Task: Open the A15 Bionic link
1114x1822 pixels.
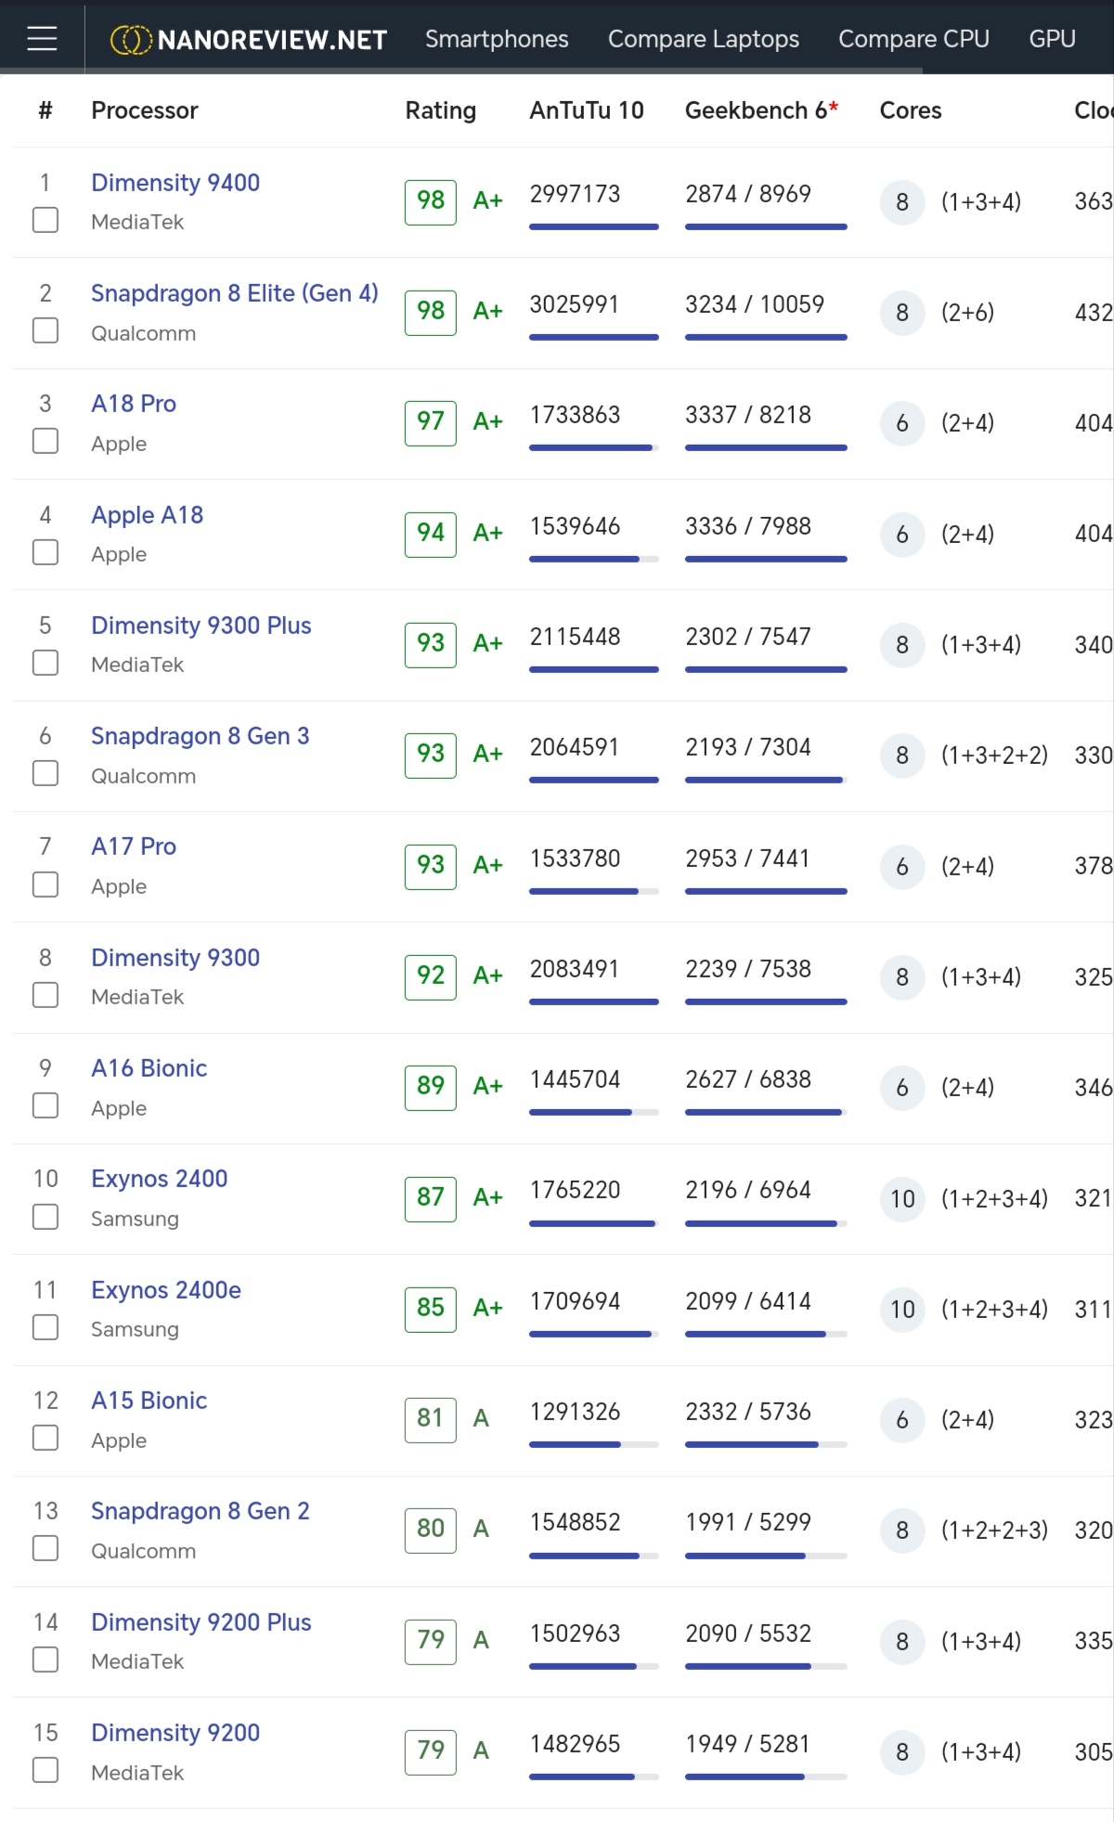Action: coord(149,1401)
